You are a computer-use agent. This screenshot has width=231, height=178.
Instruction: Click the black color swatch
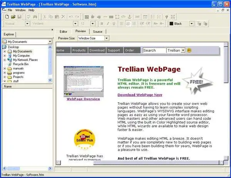pos(171,24)
